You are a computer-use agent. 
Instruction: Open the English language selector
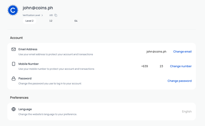[x=187, y=112]
